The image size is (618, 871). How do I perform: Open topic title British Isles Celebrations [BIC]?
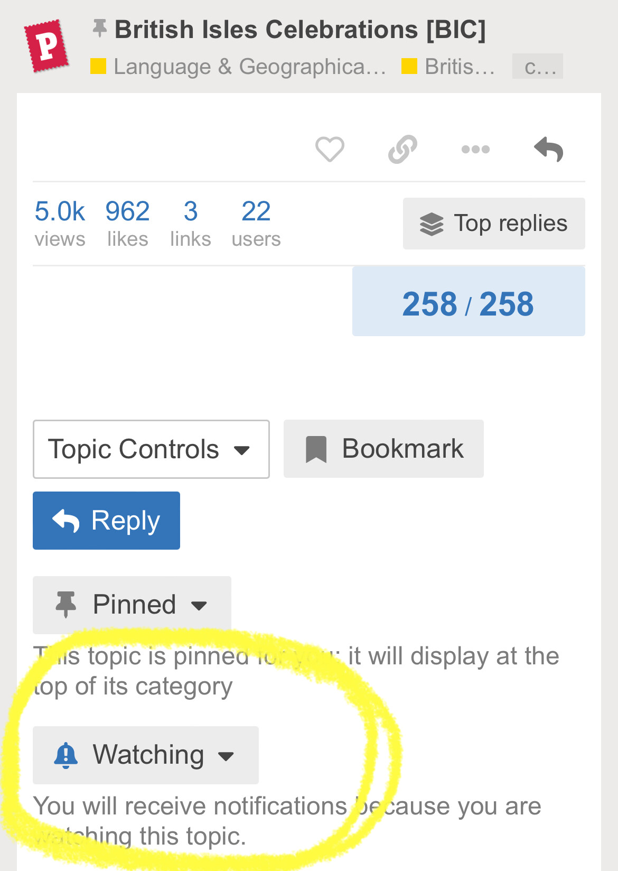tap(300, 30)
